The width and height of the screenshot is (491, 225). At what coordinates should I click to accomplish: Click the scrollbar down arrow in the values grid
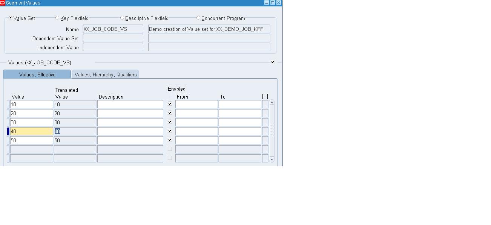[272, 159]
